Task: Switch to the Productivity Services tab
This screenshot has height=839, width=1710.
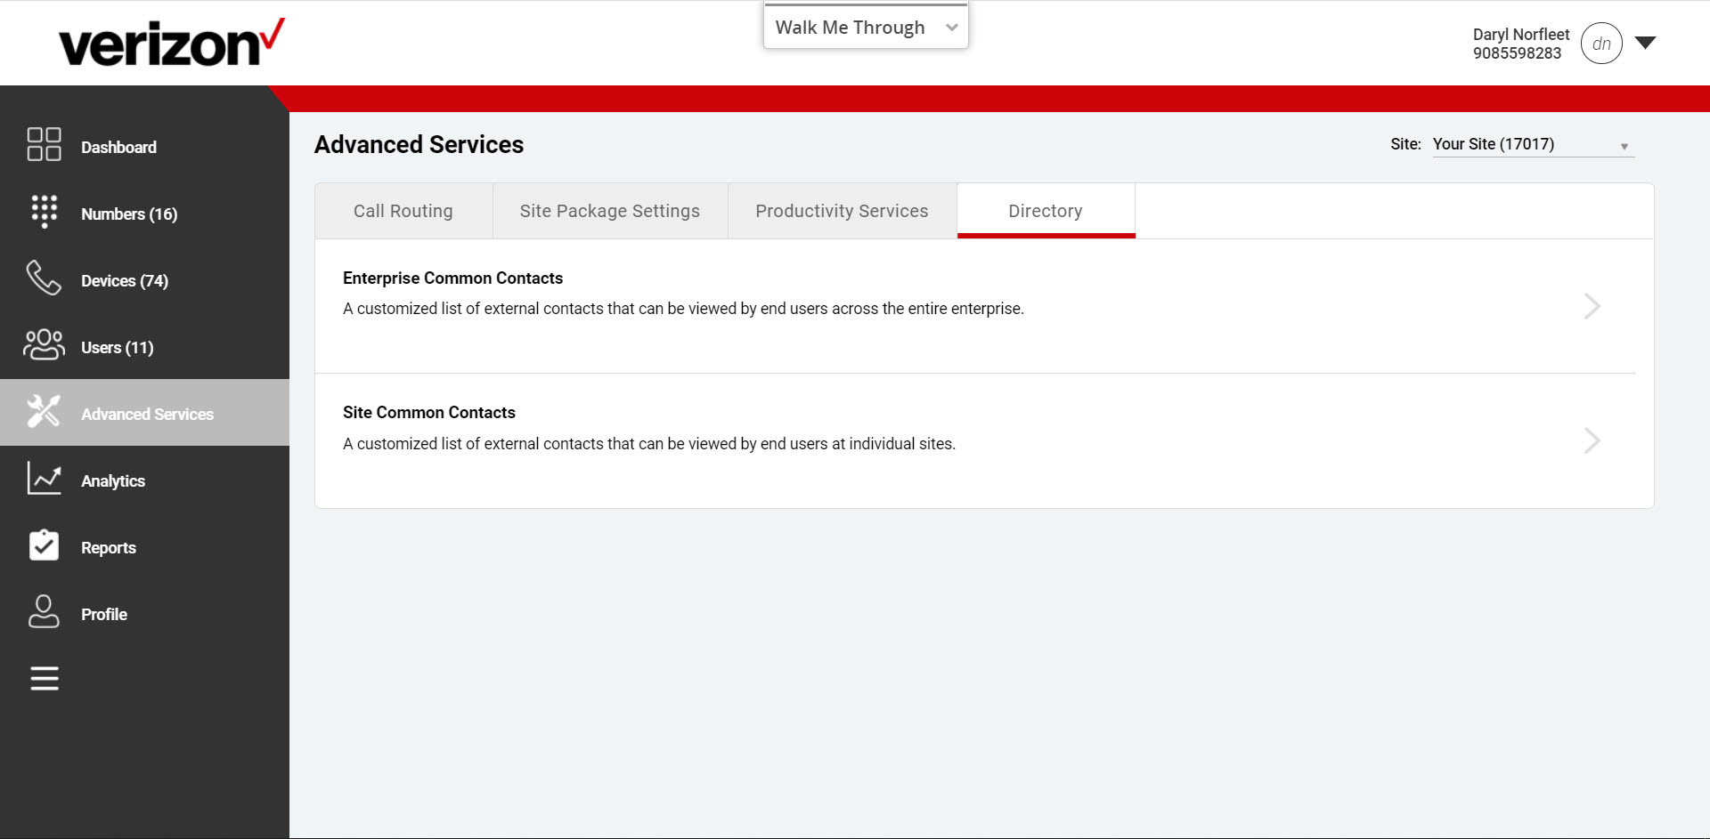Action: pos(842,211)
